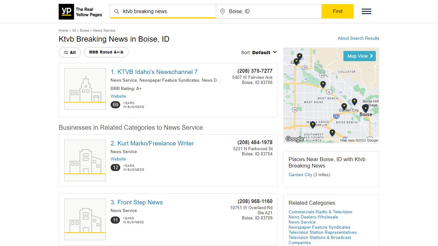Open News Service related category link

click(x=302, y=222)
